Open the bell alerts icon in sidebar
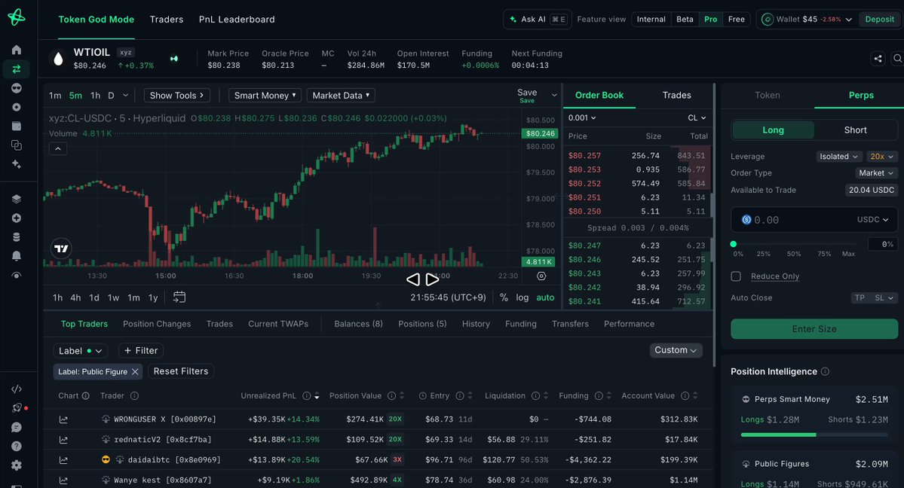This screenshot has height=488, width=904. click(x=16, y=256)
